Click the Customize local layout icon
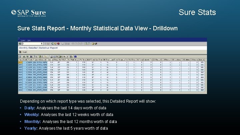This screenshot has height=135, width=240. pyautogui.click(x=96, y=44)
